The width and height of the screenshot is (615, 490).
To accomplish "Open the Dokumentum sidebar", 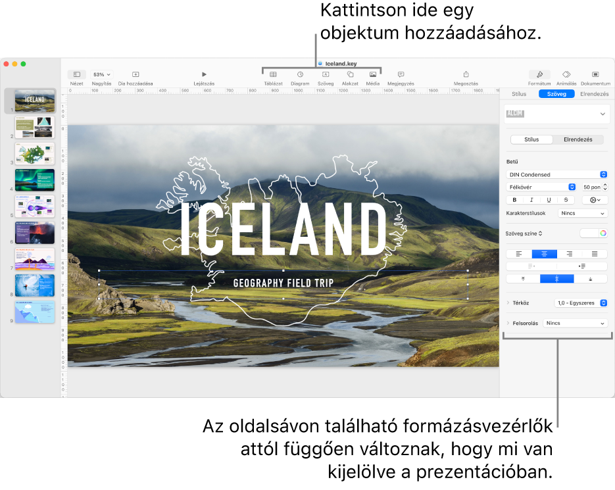I will tap(595, 74).
